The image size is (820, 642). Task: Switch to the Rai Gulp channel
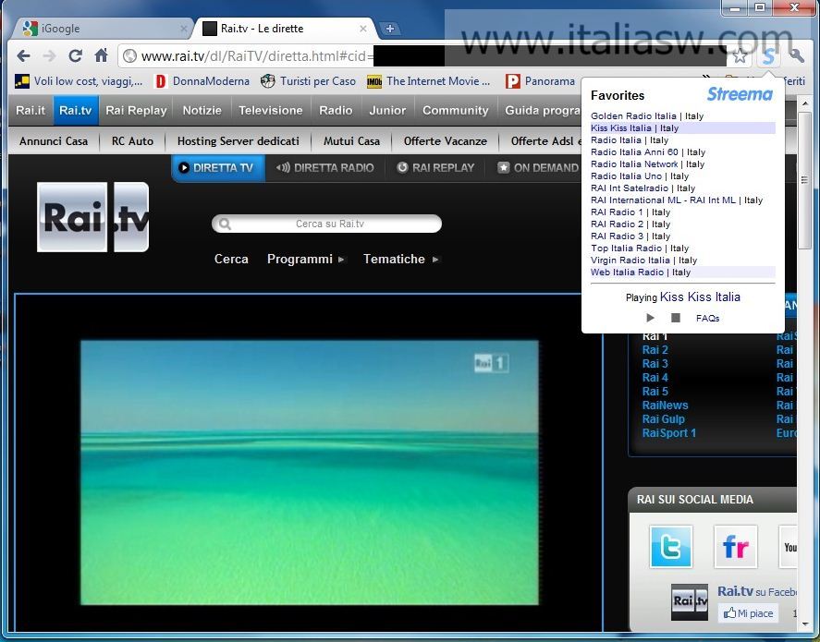tap(663, 419)
